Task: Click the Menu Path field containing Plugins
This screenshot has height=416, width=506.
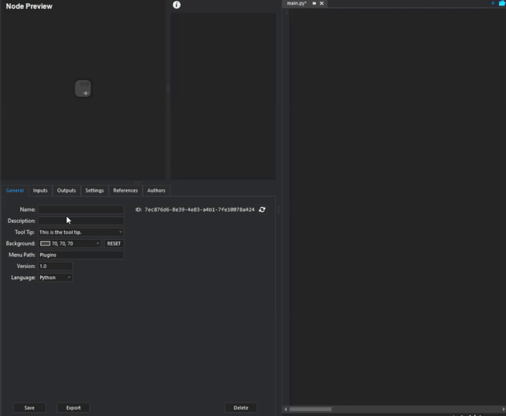Action: (81, 255)
